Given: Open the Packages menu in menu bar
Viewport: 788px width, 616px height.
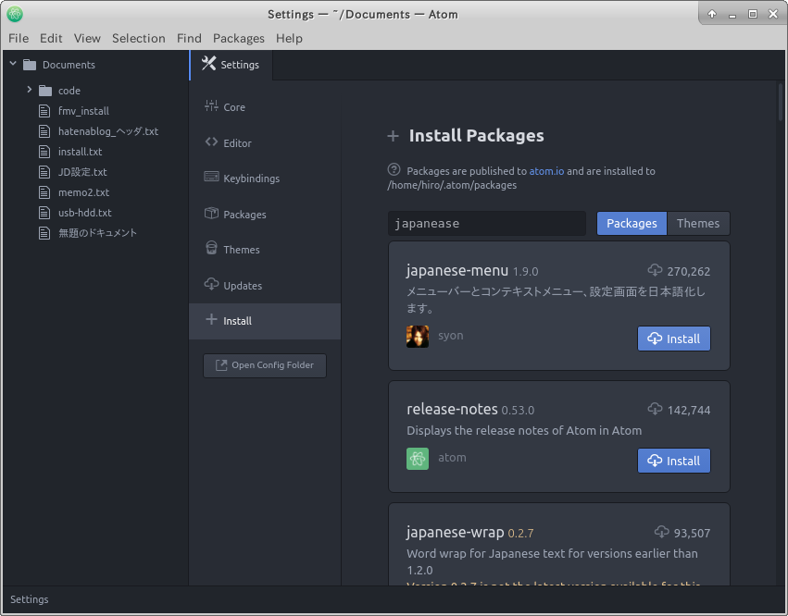Looking at the screenshot, I should click(239, 38).
